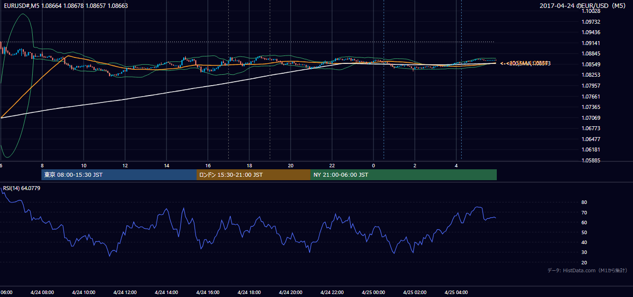The width and height of the screenshot is (633, 297).
Task: Click the 4/24 20:00 date axis label
Action: (290, 292)
